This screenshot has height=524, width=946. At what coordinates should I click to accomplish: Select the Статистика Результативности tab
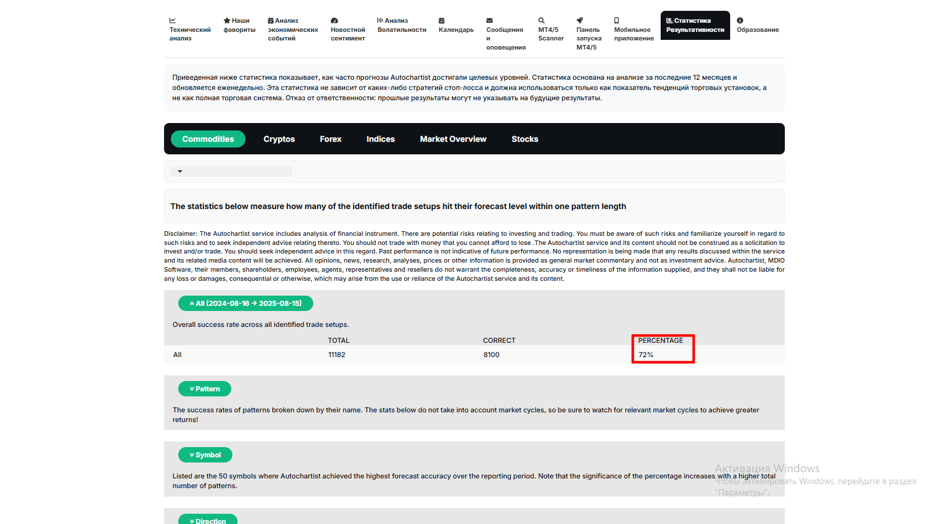(695, 26)
